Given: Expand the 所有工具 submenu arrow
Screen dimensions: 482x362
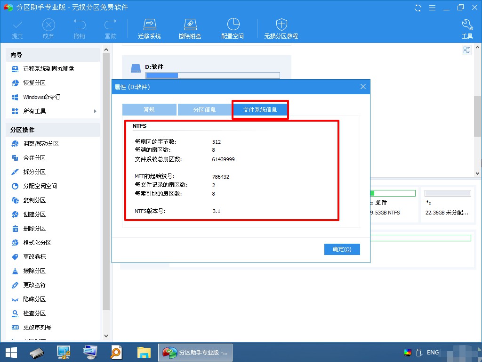Looking at the screenshot, I should [95, 111].
